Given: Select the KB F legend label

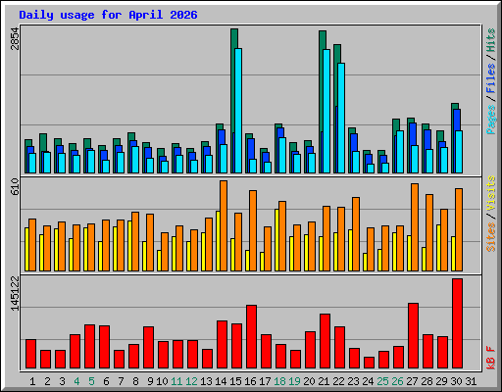Looking at the screenshot, I should 490,358.
